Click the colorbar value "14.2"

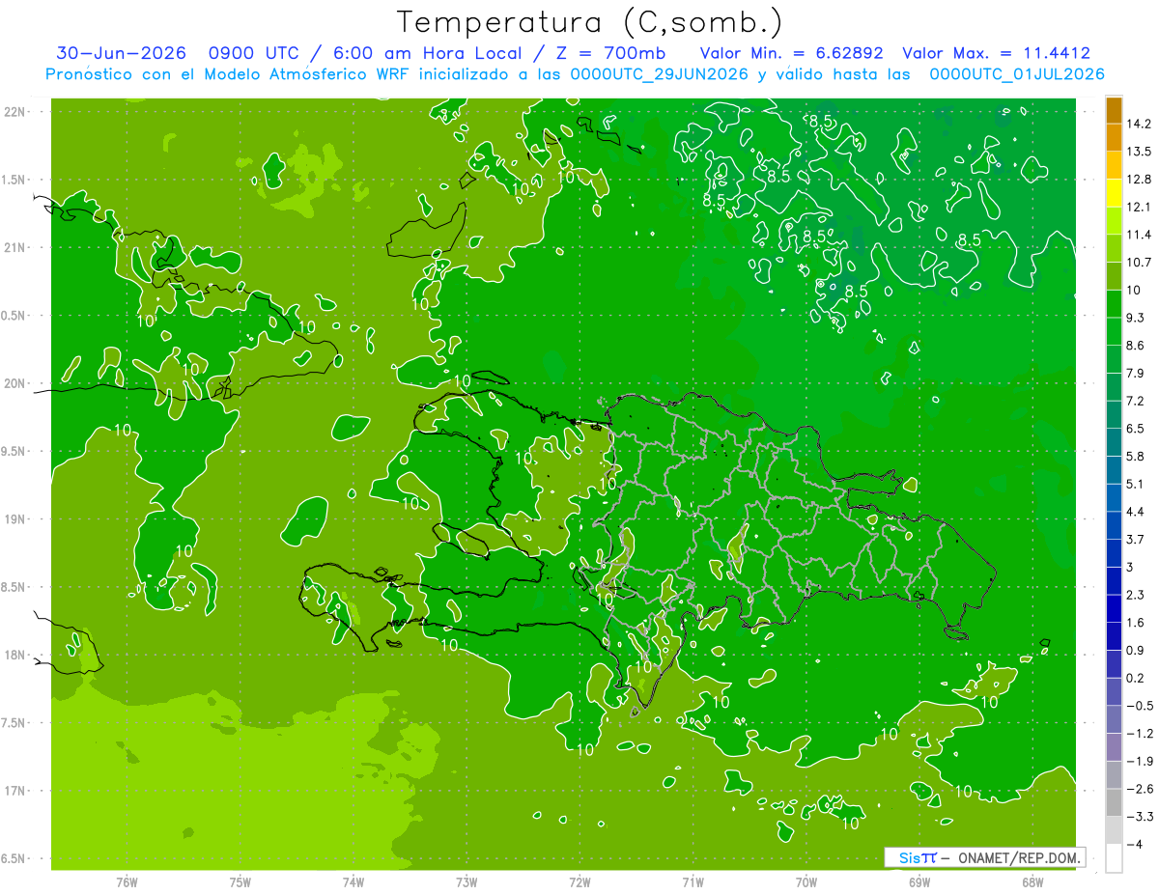click(x=1140, y=124)
